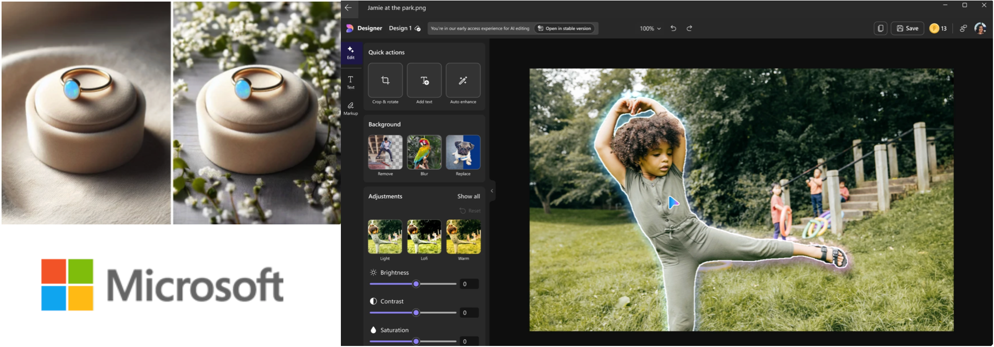The height and width of the screenshot is (347, 994).
Task: Open the user profile avatar
Action: click(x=980, y=29)
